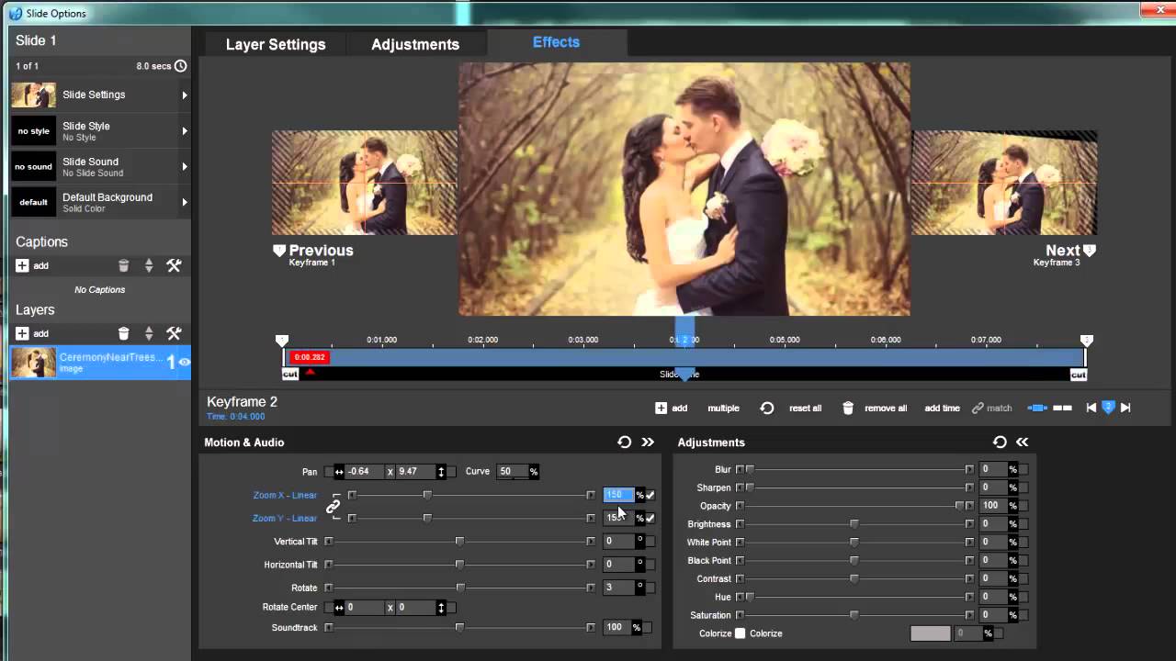Click the Captions reorder up-down arrows

pos(149,265)
